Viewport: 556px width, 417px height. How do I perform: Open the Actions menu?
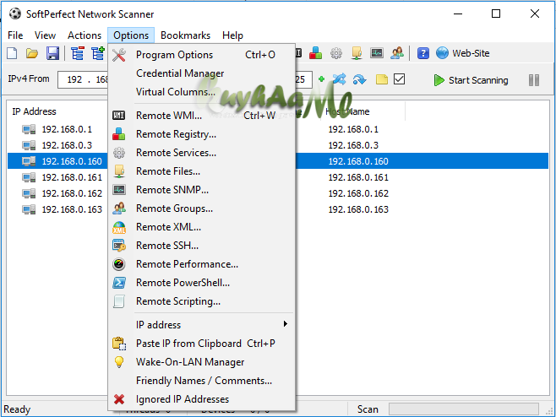(x=84, y=35)
